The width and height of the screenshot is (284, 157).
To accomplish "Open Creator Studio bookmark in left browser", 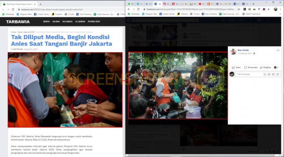I will 41,14.
